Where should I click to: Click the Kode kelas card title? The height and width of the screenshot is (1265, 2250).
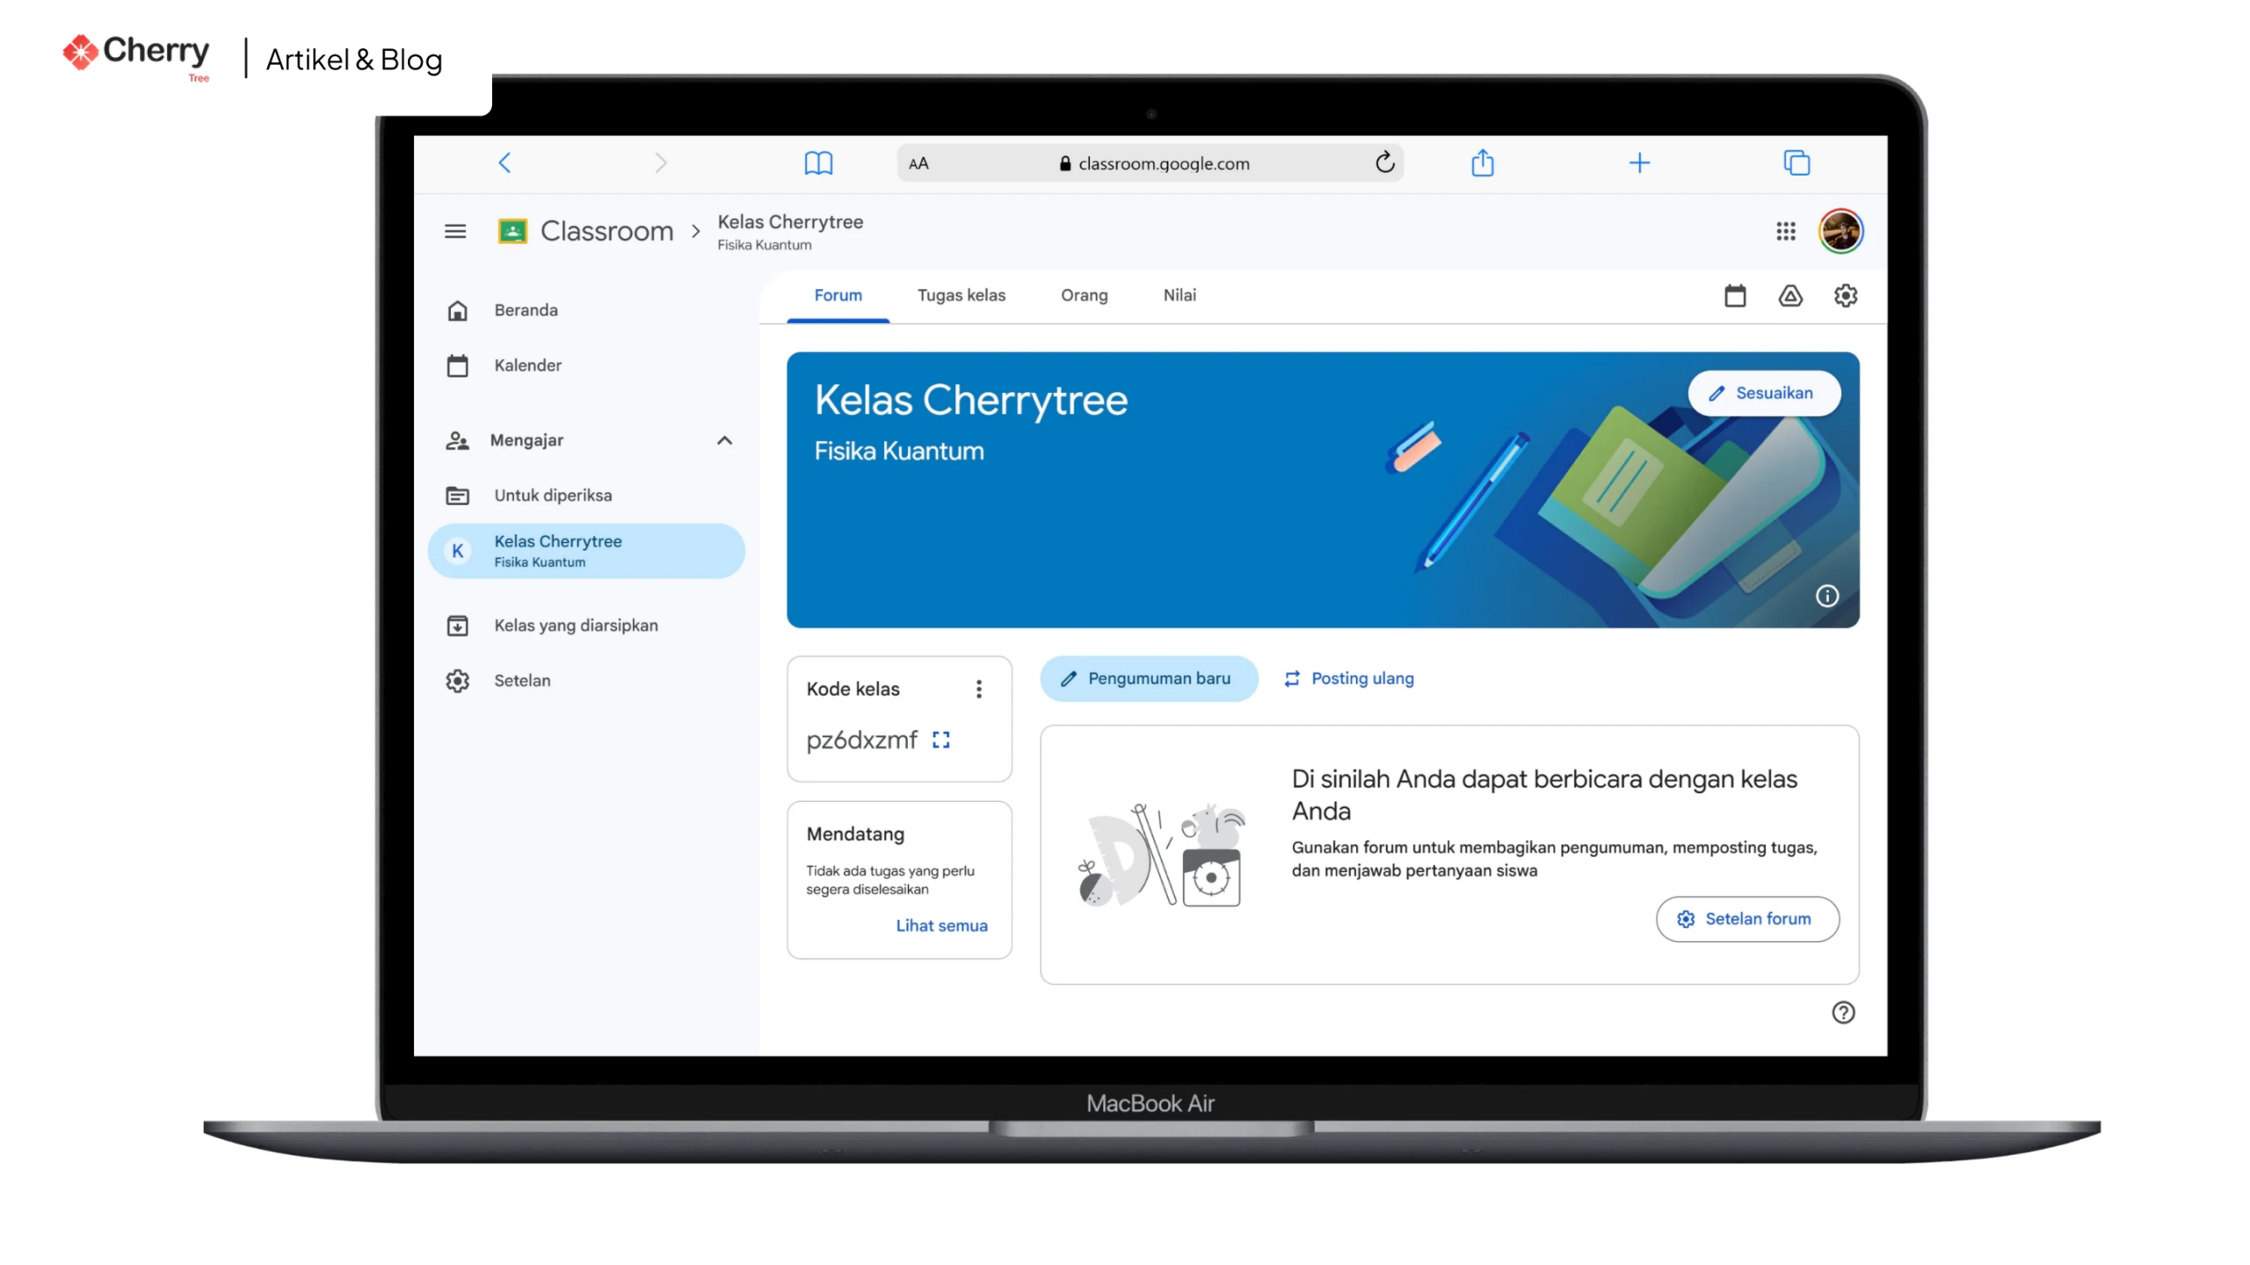853,689
